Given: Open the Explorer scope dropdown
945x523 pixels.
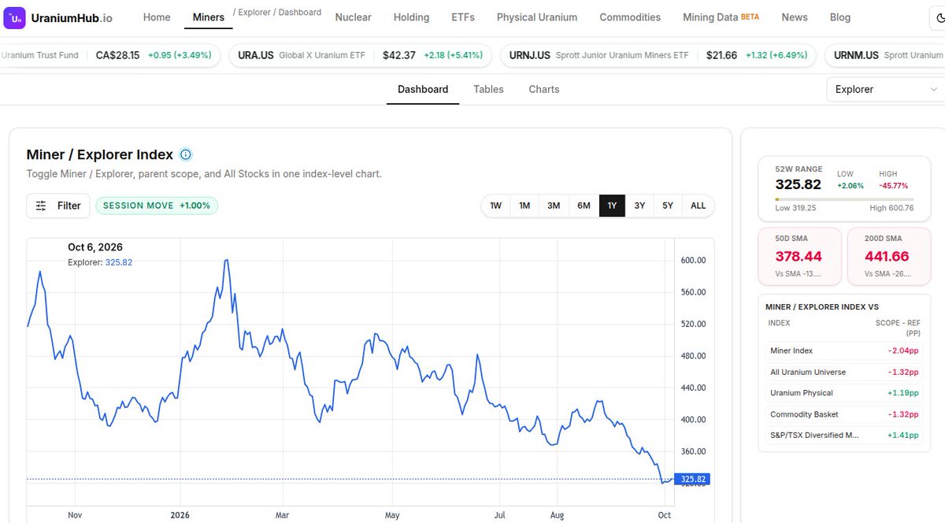Looking at the screenshot, I should coord(886,89).
